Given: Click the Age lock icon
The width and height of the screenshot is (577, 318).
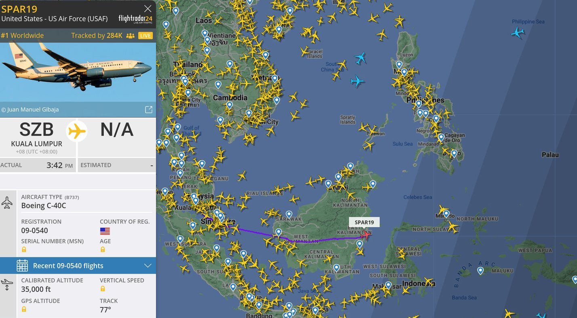Looking at the screenshot, I should click(x=103, y=249).
